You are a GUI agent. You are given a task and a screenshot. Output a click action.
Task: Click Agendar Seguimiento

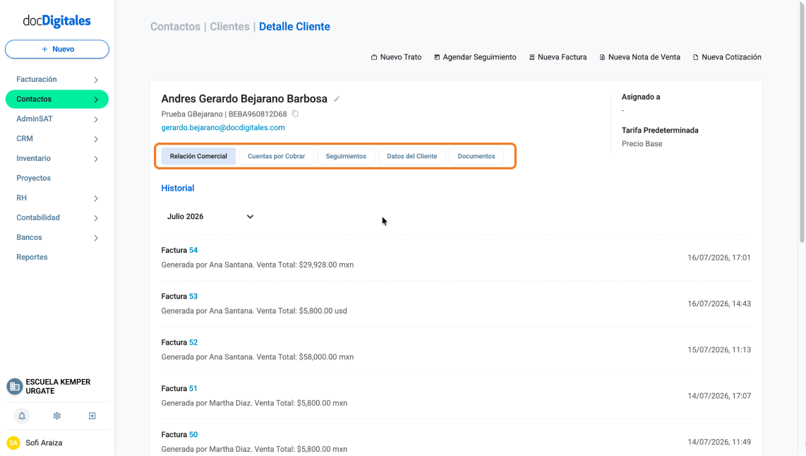click(475, 57)
